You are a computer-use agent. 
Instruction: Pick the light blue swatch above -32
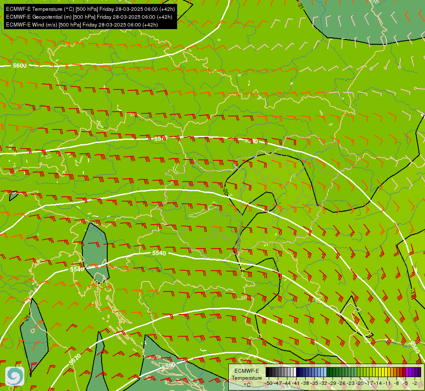[325, 372]
